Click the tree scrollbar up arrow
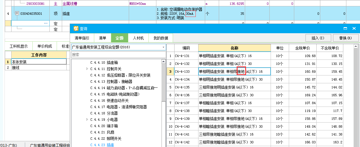360x147 pixels. tap(163, 61)
